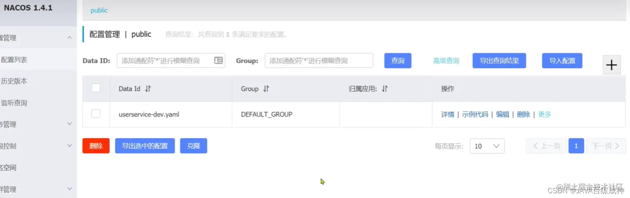This screenshot has width=630, height=198.
Task: Open 详情 for userservice-dev.yaml
Action: (x=448, y=114)
